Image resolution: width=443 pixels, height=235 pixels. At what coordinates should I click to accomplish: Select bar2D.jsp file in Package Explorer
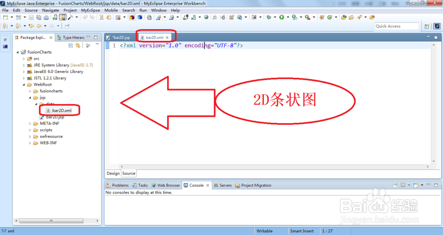click(x=53, y=117)
